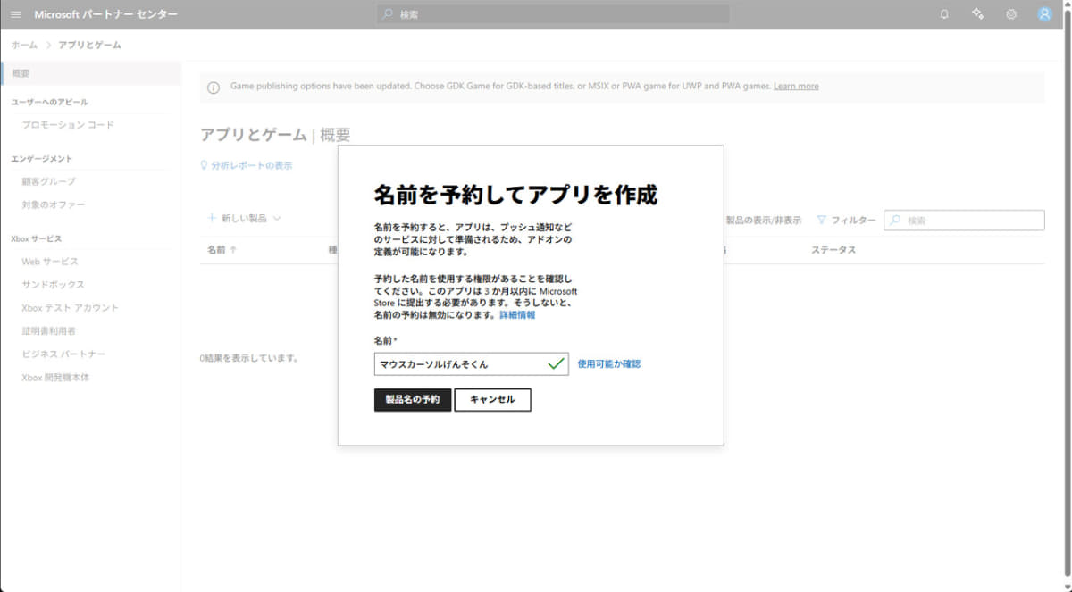Go to ホーム breadcrumb
Image resolution: width=1072 pixels, height=592 pixels.
[24, 45]
